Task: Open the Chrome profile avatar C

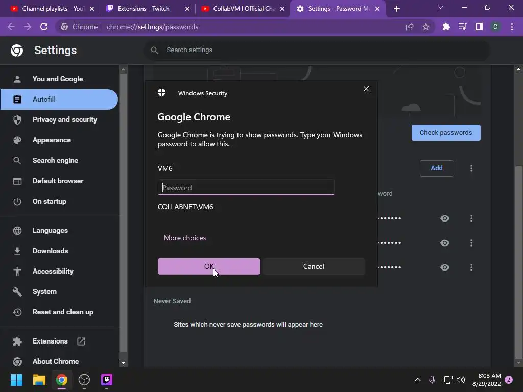Action: click(495, 27)
